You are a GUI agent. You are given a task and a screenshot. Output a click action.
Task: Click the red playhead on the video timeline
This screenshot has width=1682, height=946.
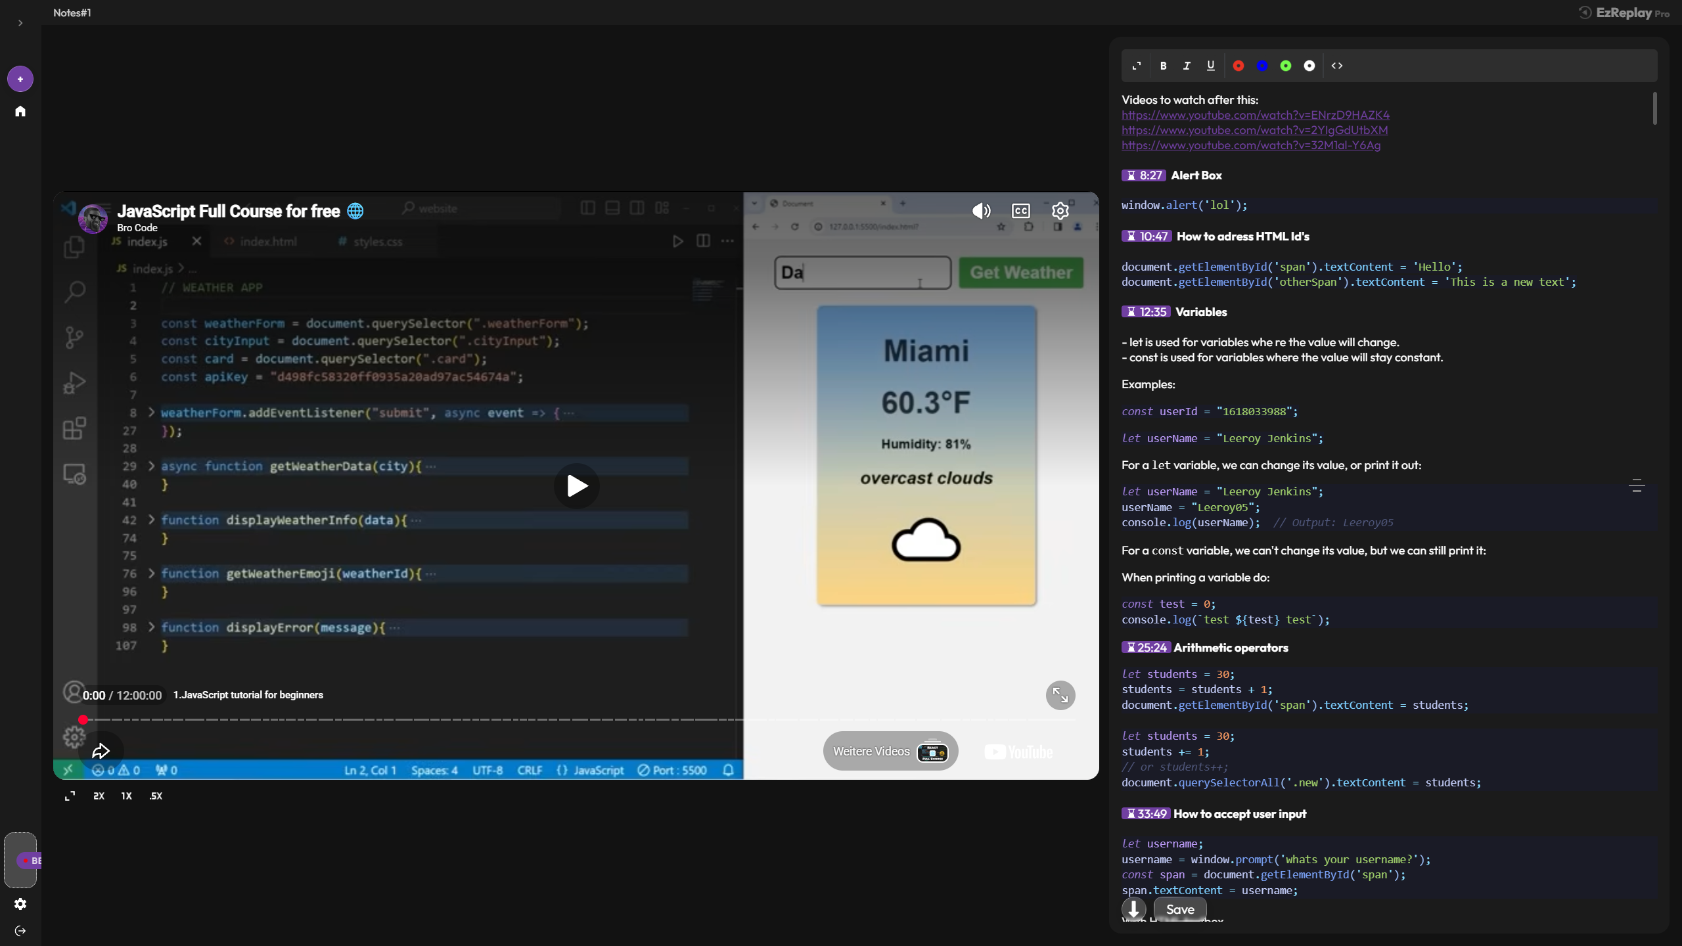pyautogui.click(x=83, y=719)
